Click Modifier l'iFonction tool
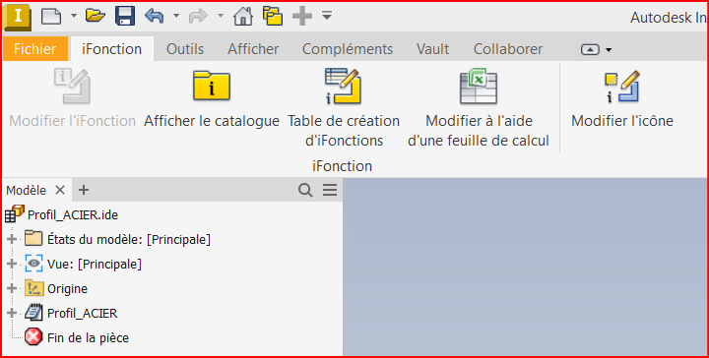709x358 pixels. coord(72,98)
